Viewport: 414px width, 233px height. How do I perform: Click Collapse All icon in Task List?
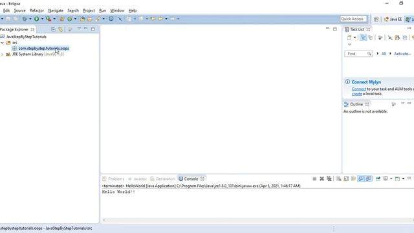tap(405, 38)
